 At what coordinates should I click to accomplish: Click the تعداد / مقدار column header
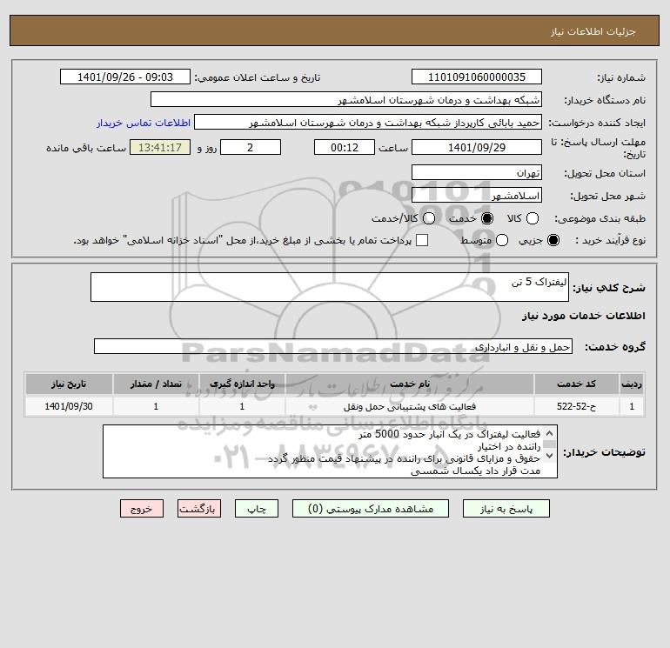156,384
